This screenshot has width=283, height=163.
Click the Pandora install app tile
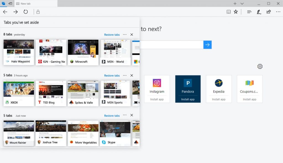[188, 89]
